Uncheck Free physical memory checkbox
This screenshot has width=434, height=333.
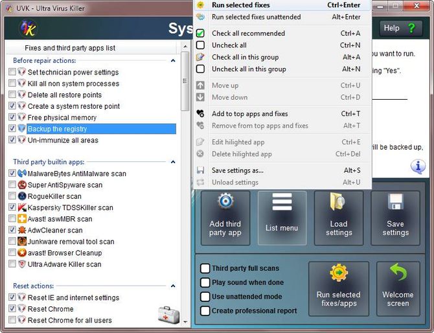(12, 117)
